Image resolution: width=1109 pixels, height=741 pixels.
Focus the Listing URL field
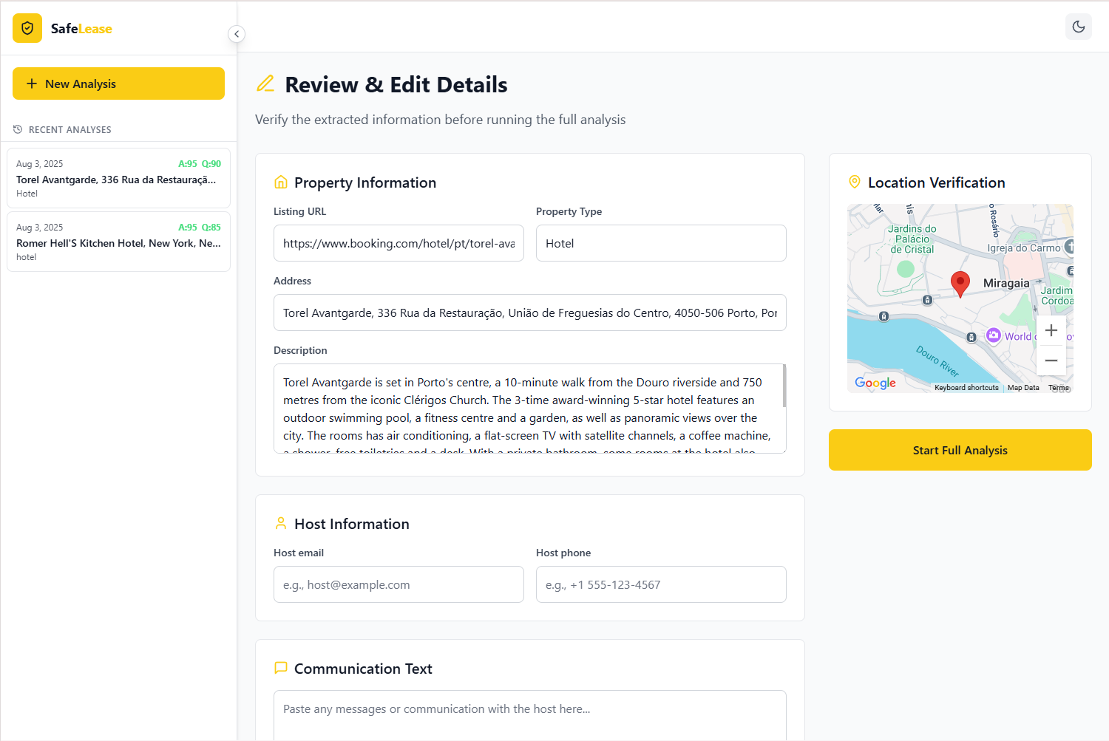point(399,243)
